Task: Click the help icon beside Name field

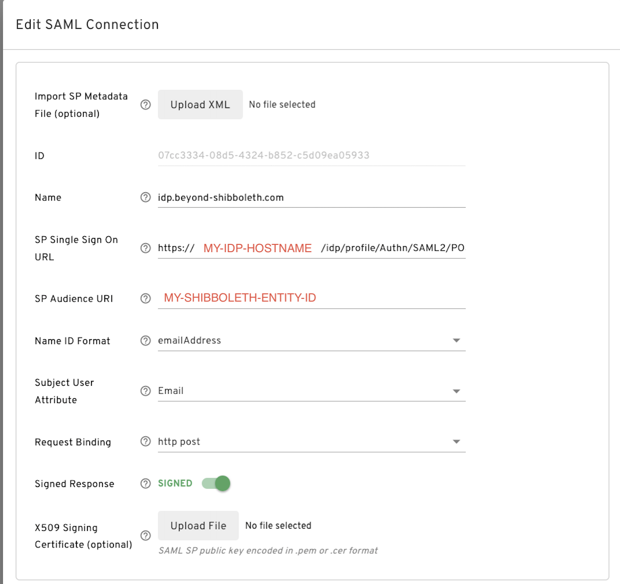Action: [x=146, y=197]
